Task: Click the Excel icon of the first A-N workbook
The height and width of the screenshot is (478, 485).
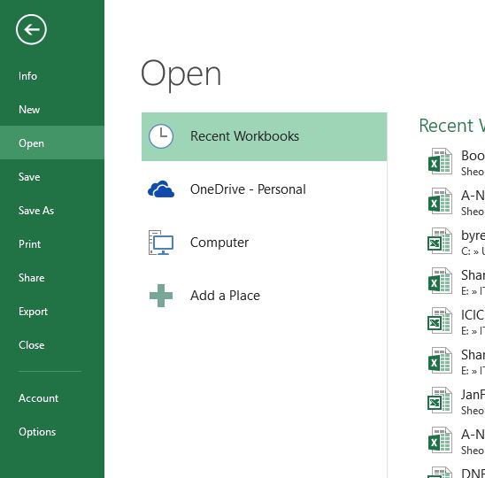Action: tap(440, 201)
